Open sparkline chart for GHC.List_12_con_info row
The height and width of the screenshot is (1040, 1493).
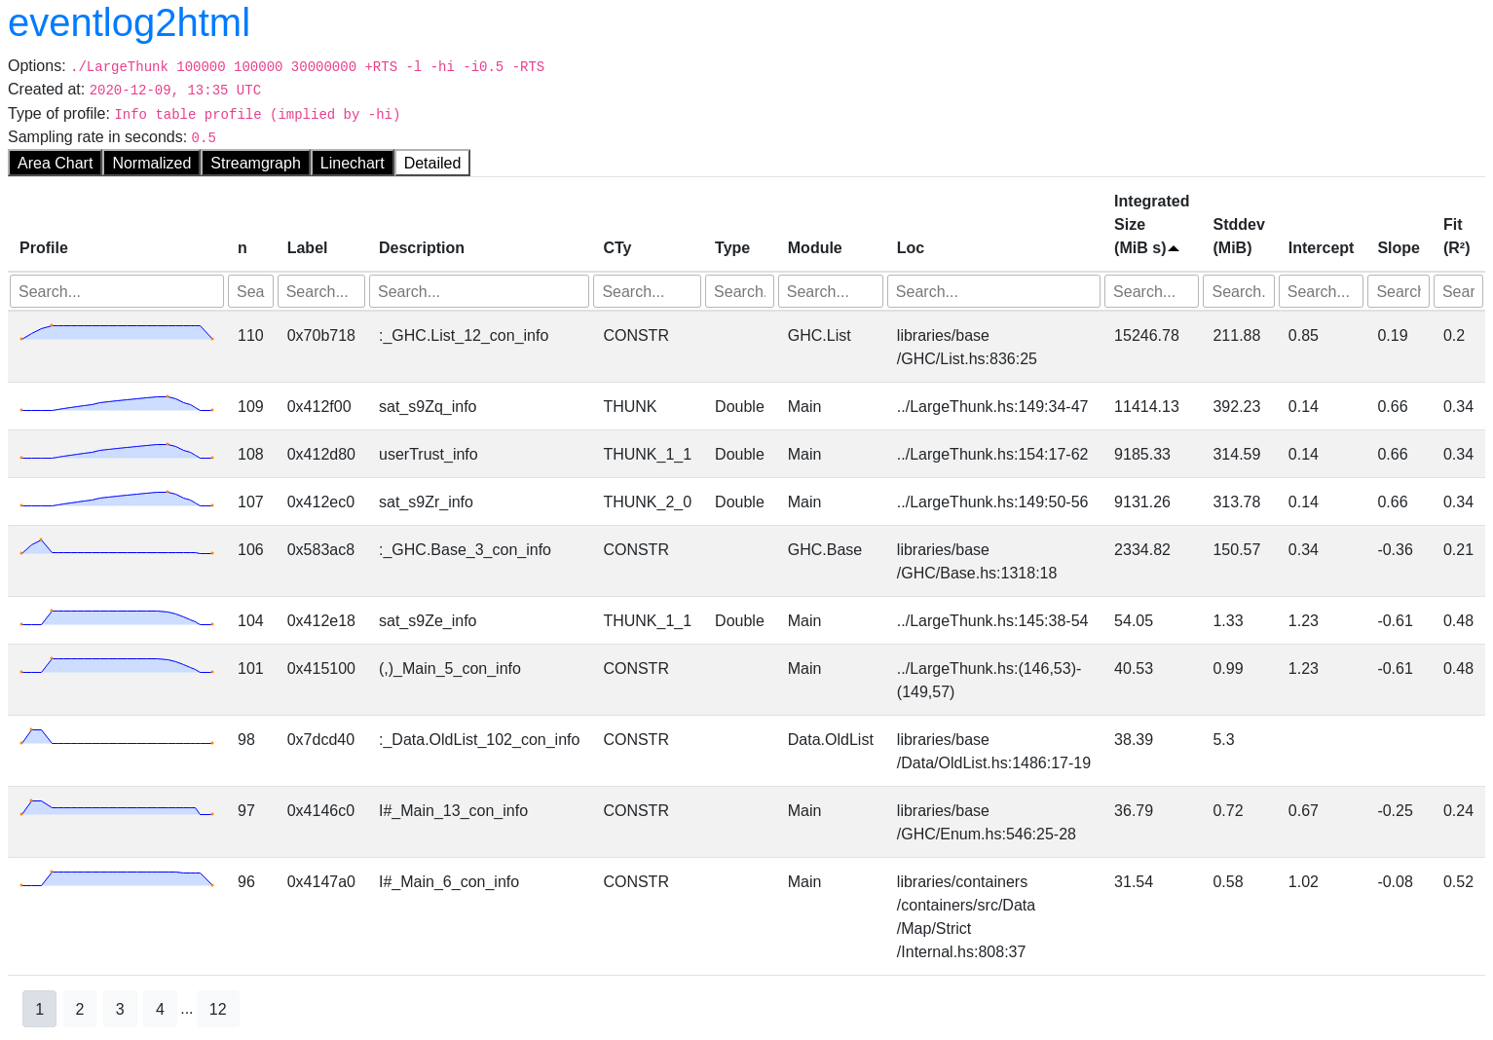(117, 333)
